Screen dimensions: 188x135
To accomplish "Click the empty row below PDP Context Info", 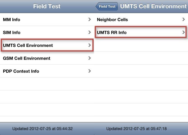I will click(x=47, y=84).
